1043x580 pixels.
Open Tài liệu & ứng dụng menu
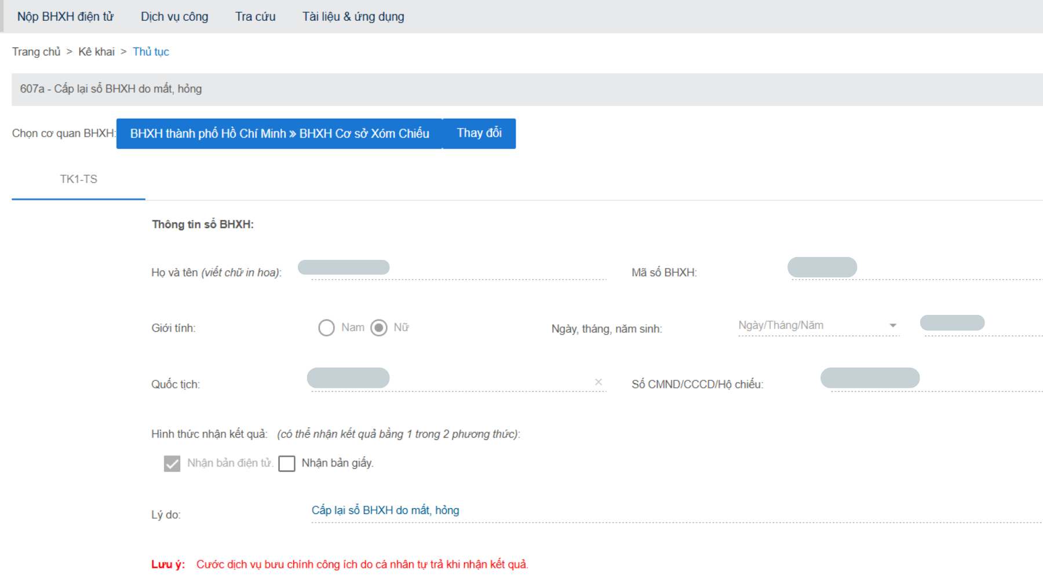click(353, 17)
